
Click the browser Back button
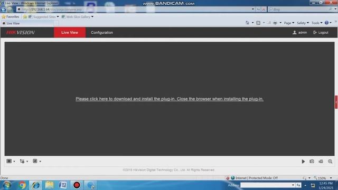click(3, 9)
